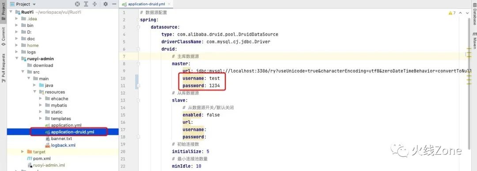
Task: Collapse the main folder arrow
Action: pos(29,79)
